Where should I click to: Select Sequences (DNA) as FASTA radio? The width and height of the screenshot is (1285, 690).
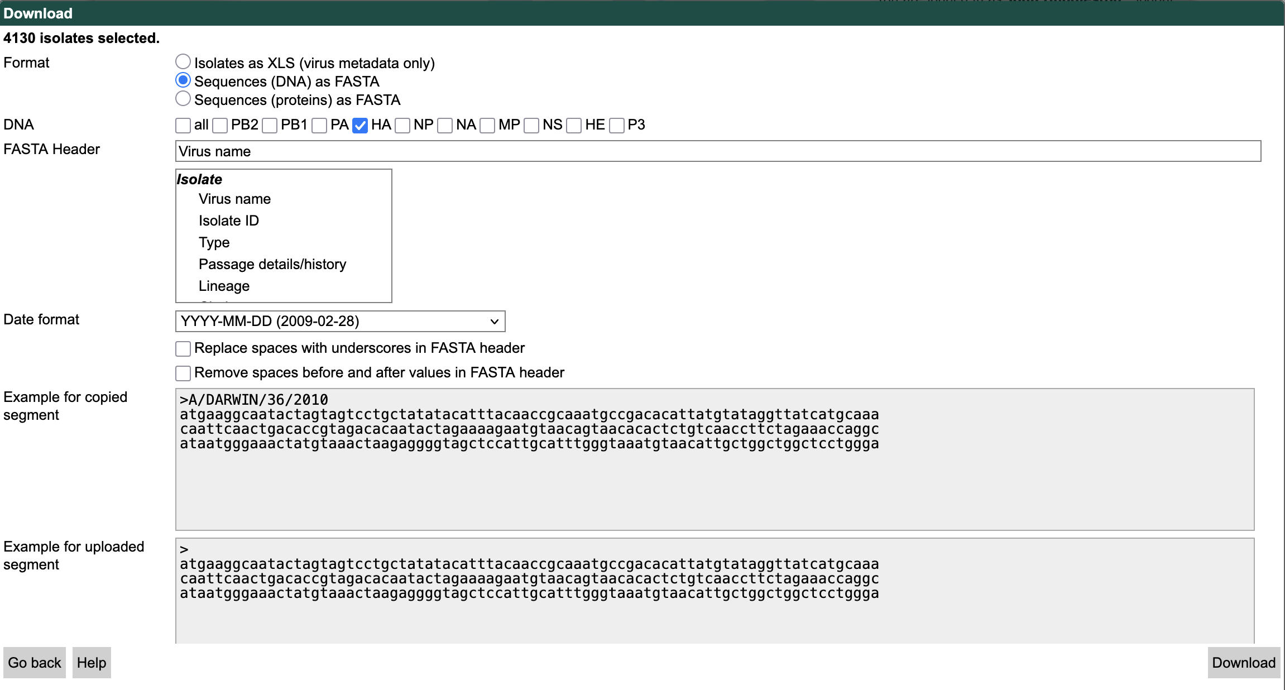pos(183,80)
